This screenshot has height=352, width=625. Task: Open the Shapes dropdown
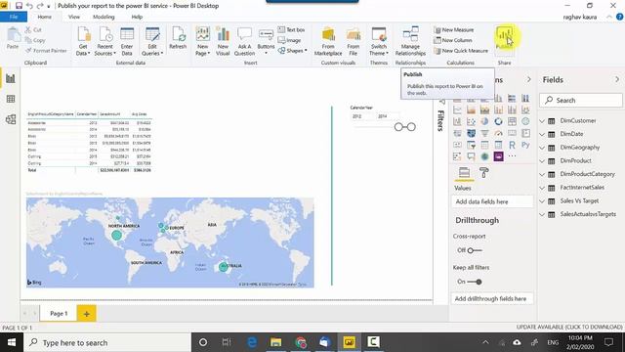coord(293,51)
